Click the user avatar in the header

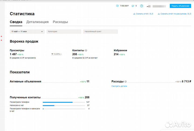148,6
